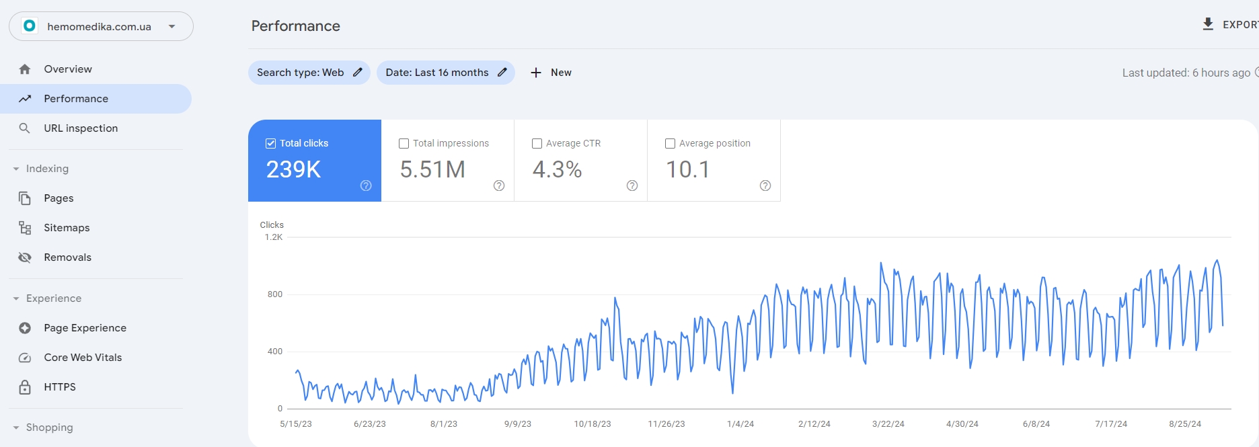Click the Removals crossed-eye icon
Screen dimensions: 1259x447
point(25,257)
